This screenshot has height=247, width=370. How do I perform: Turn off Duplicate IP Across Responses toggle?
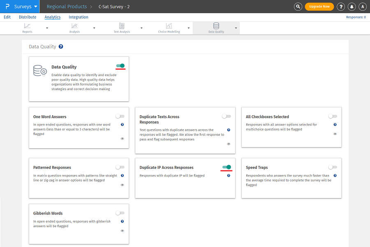point(227,167)
